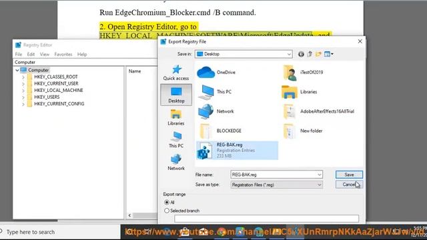Collapse the Computer node in Registry Editor
The width and height of the screenshot is (427, 240).
(x=17, y=70)
